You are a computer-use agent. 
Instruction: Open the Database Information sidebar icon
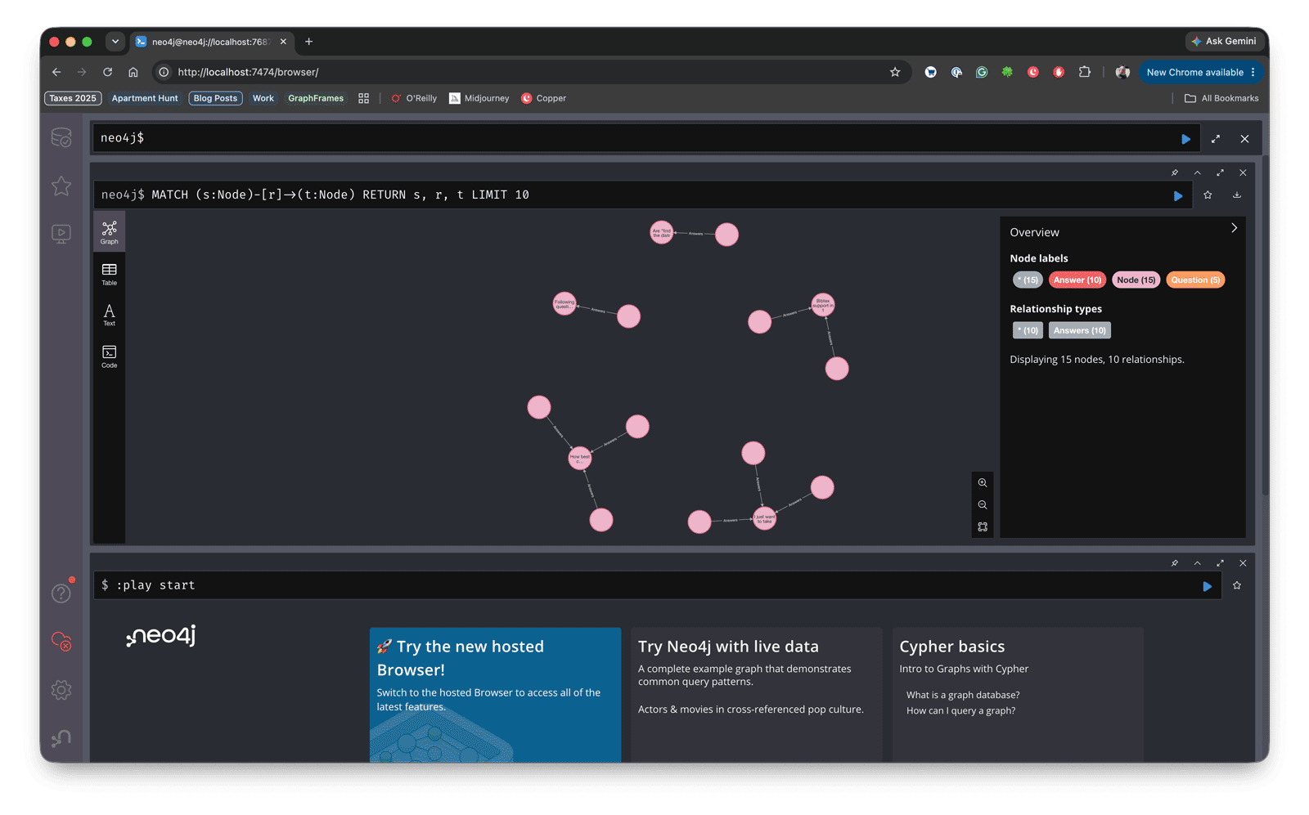[x=61, y=138]
